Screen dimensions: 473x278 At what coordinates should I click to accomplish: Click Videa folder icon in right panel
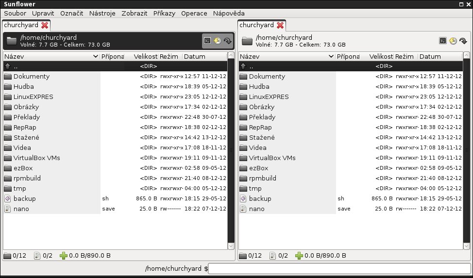243,148
